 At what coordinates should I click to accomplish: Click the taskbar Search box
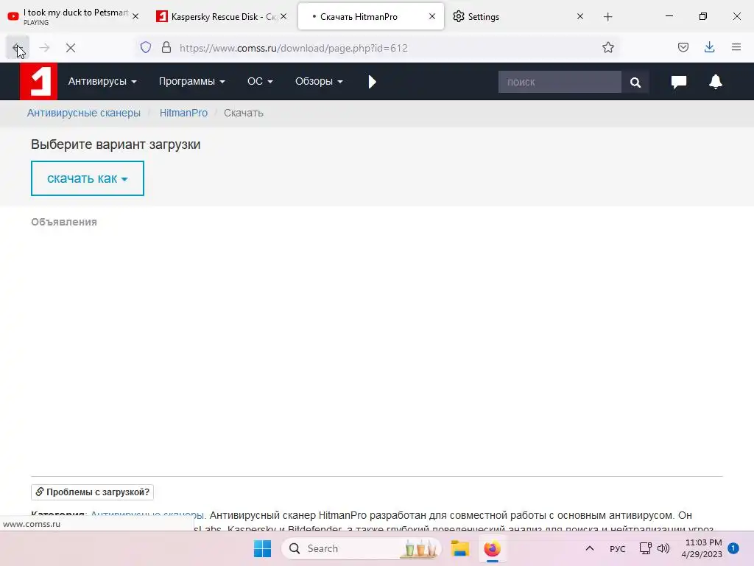(x=361, y=548)
